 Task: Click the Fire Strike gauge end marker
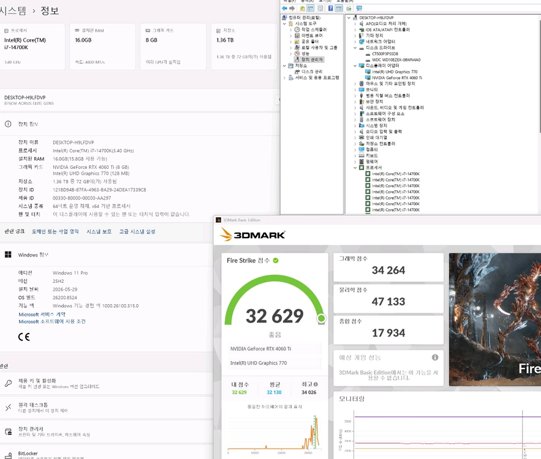pos(321,318)
